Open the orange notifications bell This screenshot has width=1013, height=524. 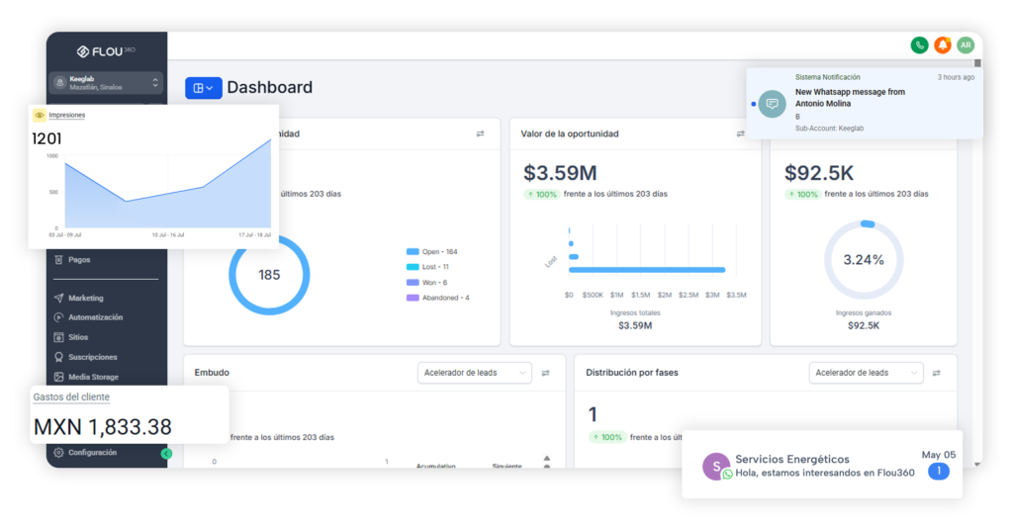point(943,45)
